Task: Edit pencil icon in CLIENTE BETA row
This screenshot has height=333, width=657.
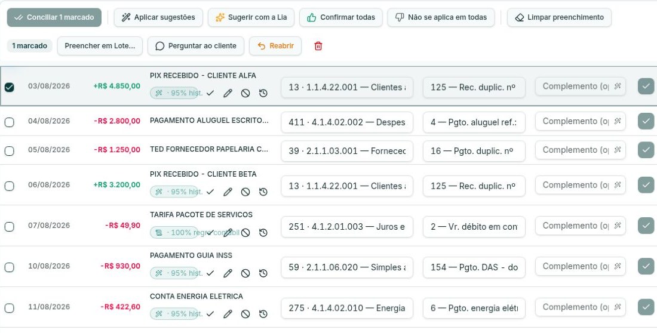Action: [228, 192]
